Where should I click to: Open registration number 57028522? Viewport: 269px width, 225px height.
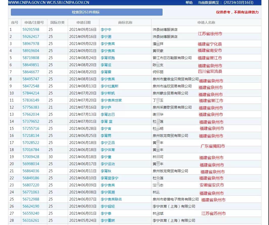[x=31, y=143]
